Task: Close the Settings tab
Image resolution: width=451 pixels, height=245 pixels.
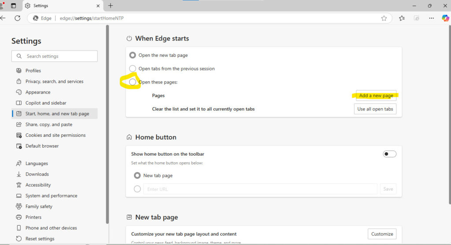Action: (98, 6)
